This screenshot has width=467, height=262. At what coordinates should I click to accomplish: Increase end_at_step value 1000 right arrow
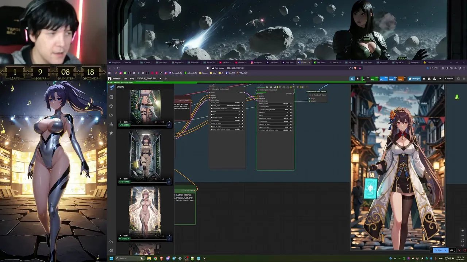pyautogui.click(x=291, y=127)
